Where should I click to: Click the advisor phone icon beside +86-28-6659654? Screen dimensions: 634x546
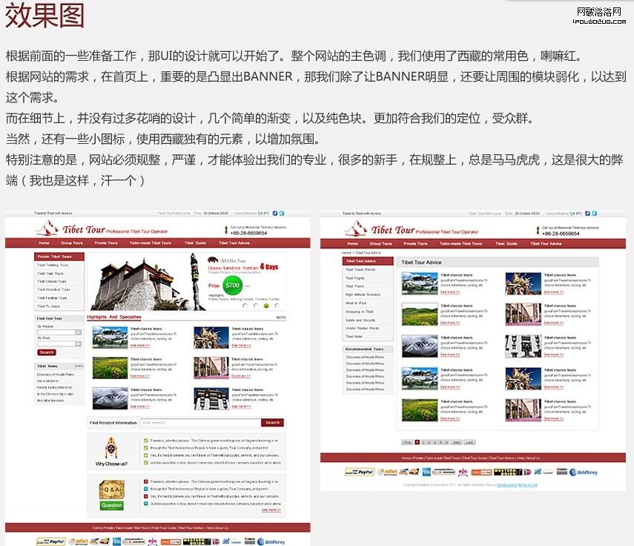coord(226,230)
